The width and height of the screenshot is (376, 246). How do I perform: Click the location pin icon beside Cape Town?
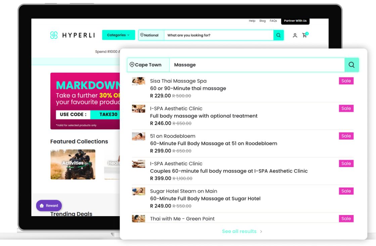132,65
